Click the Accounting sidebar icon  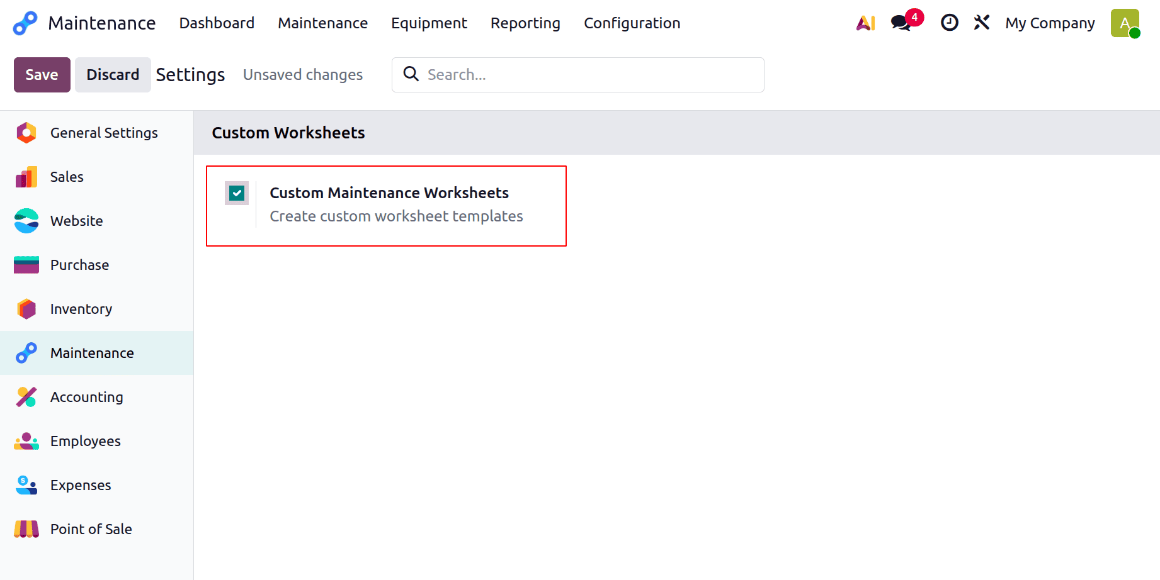26,397
